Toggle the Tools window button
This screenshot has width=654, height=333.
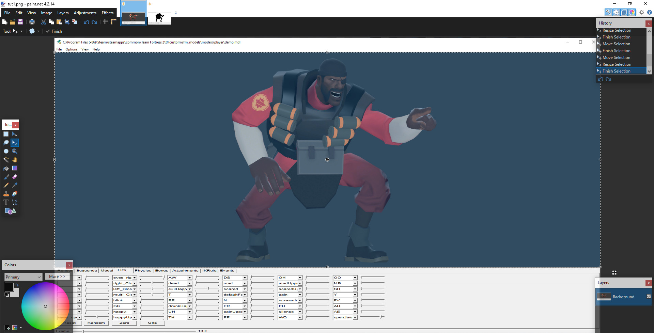608,12
